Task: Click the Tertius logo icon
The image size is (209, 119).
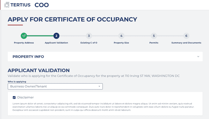Action: (x=6, y=5)
